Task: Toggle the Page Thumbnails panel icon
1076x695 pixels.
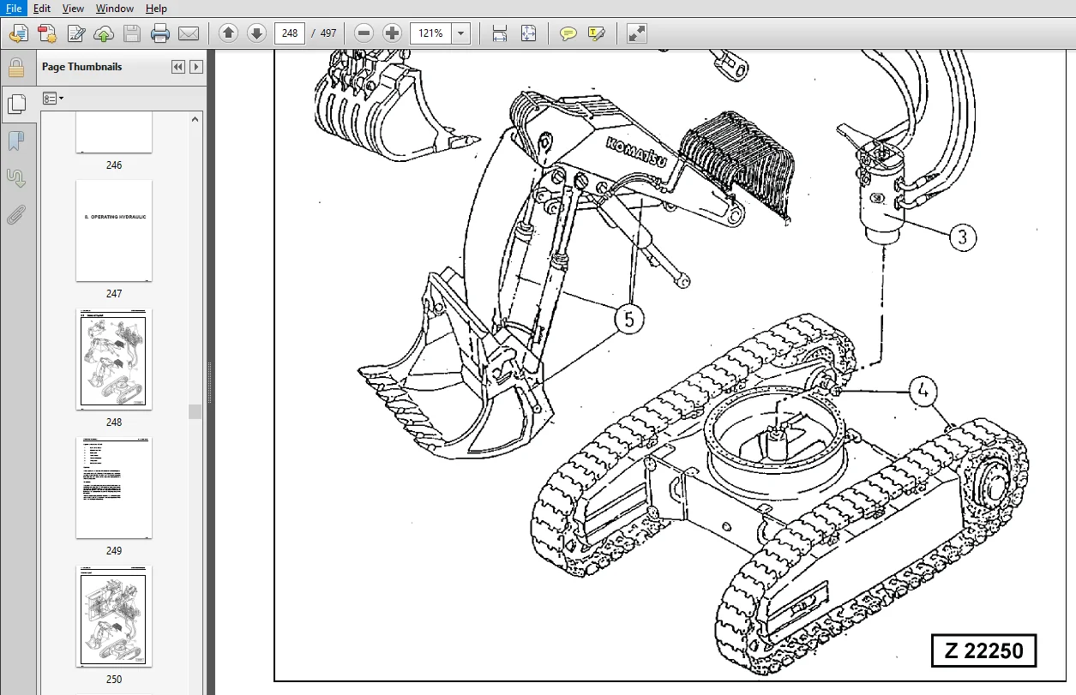Action: 16,104
